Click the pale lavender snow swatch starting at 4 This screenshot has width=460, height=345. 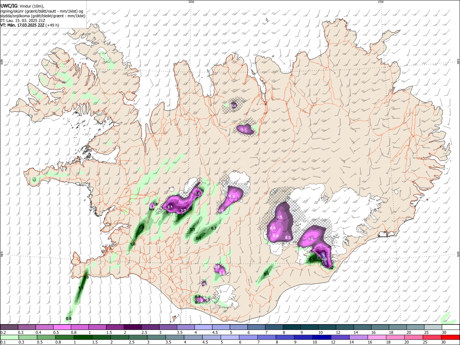[203, 327]
